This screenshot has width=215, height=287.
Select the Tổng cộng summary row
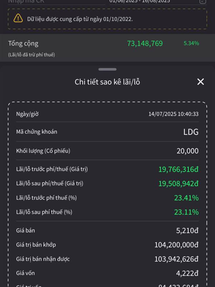click(x=107, y=48)
